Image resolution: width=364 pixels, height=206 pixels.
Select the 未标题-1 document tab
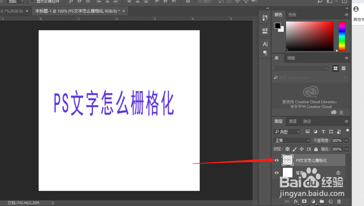[x=77, y=11]
